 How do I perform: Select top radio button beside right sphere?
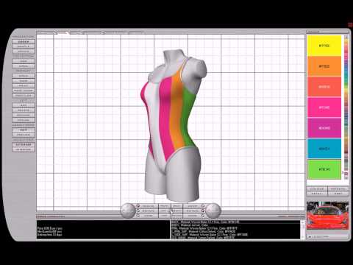click(203, 206)
